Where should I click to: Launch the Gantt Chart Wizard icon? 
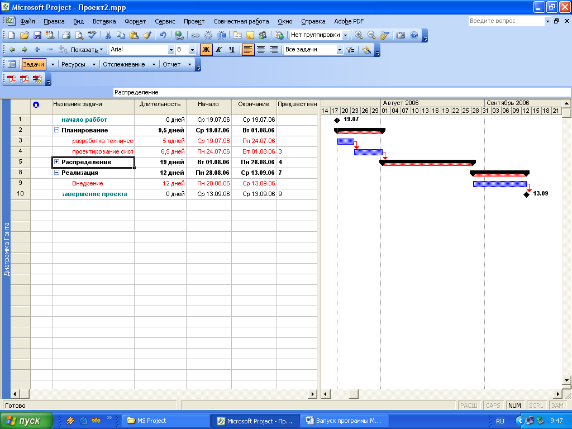366,50
